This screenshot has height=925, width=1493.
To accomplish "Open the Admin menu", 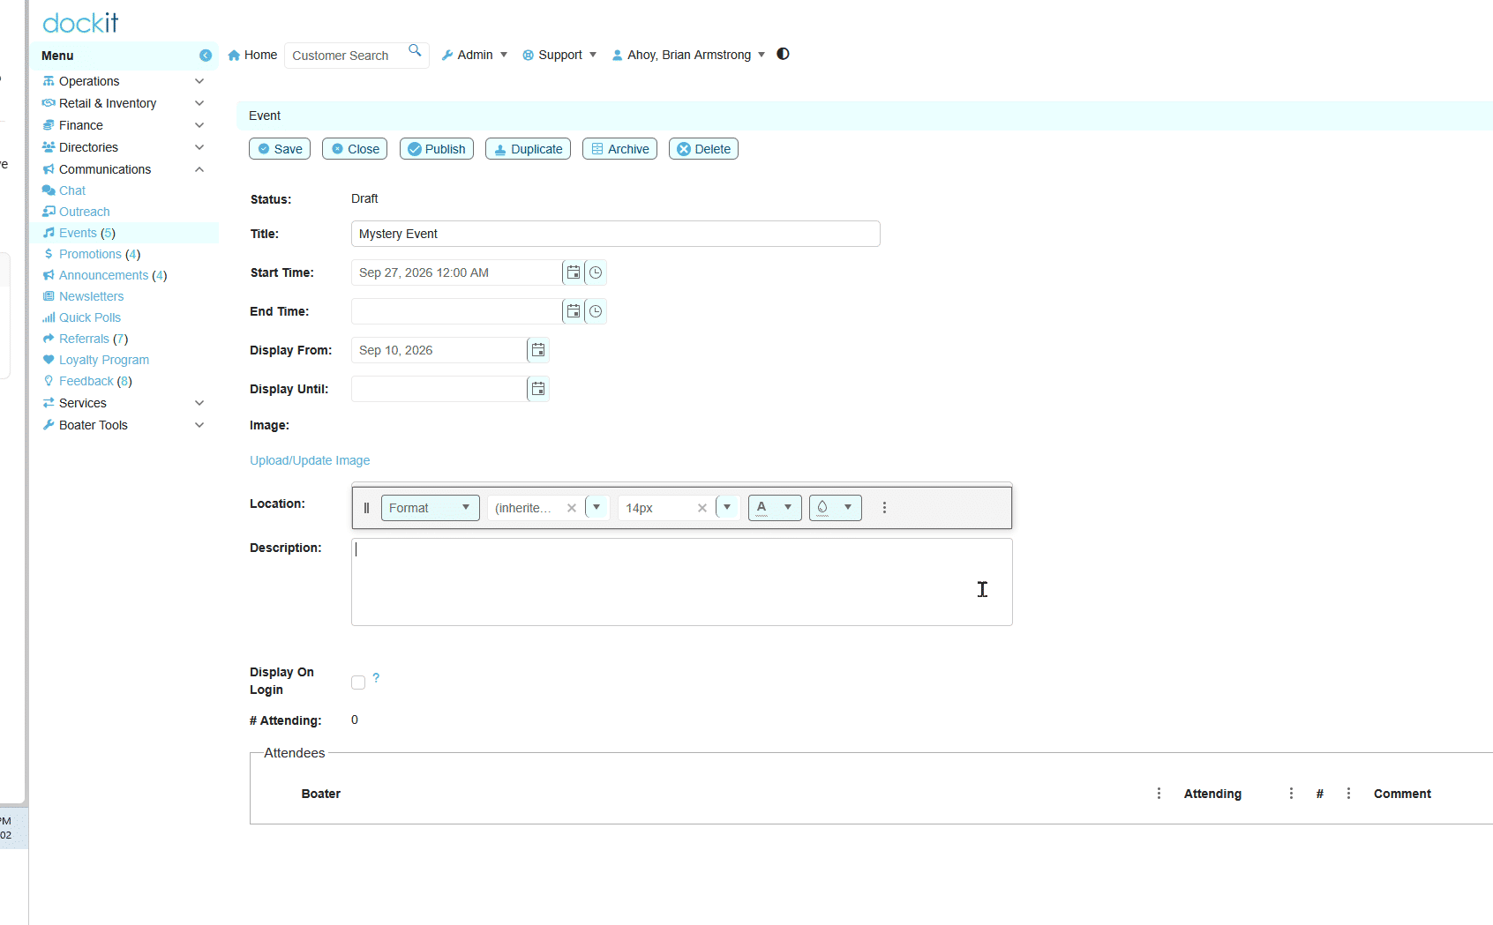I will [475, 55].
